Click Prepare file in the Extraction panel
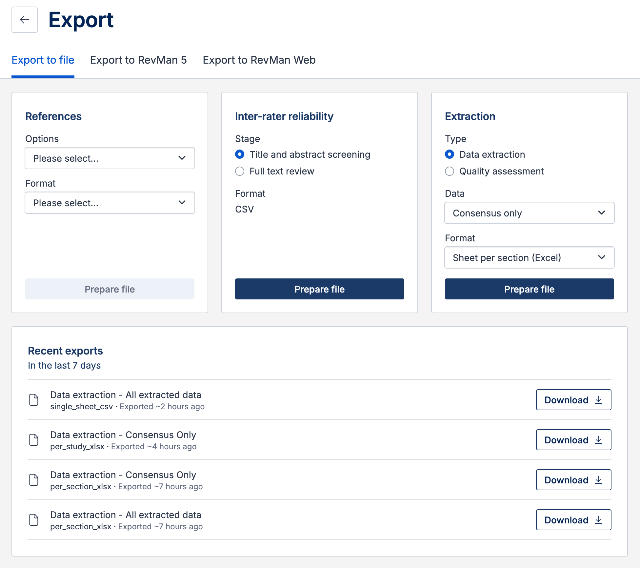The height and width of the screenshot is (568, 640). coord(529,289)
